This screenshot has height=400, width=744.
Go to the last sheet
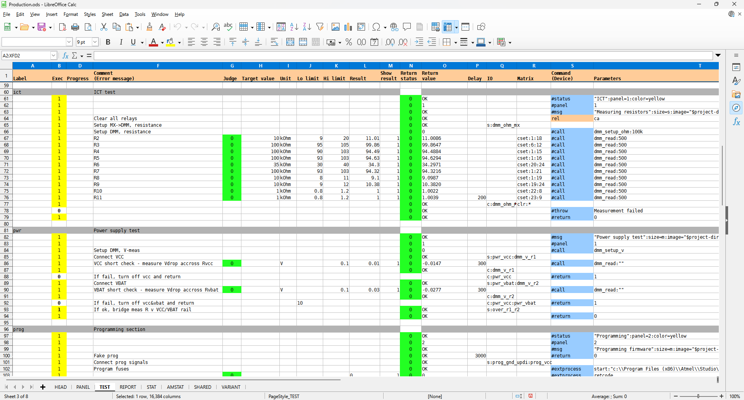tap(32, 387)
